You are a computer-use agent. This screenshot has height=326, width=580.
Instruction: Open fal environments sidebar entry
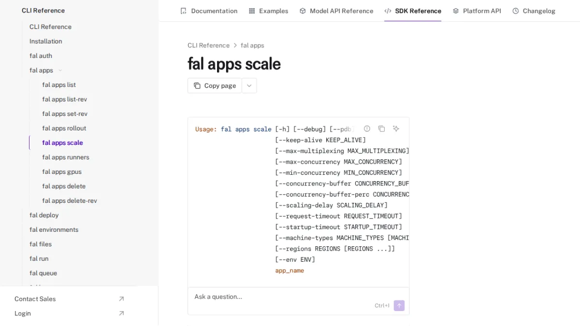[54, 229]
